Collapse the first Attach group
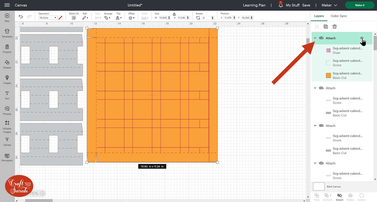Viewport: 377px width, 202px height. pos(315,38)
